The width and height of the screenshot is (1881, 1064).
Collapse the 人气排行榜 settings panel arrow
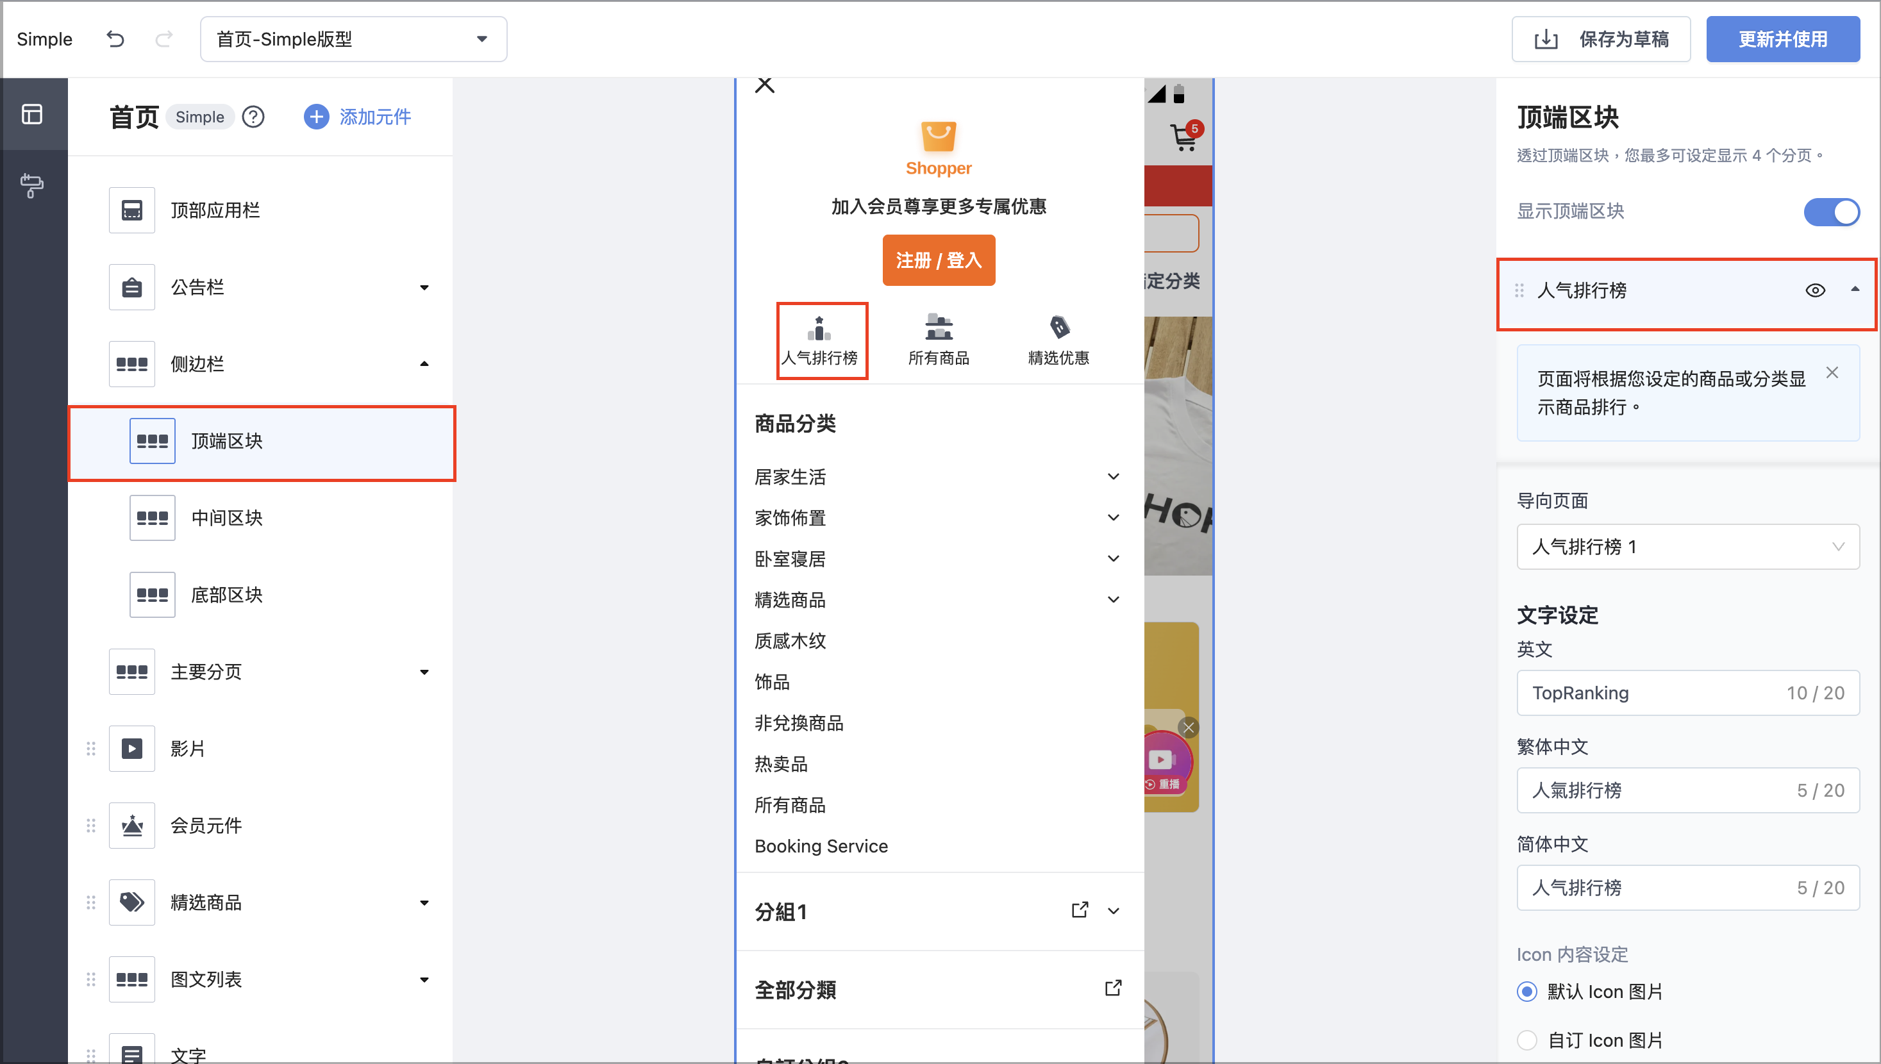pyautogui.click(x=1855, y=289)
